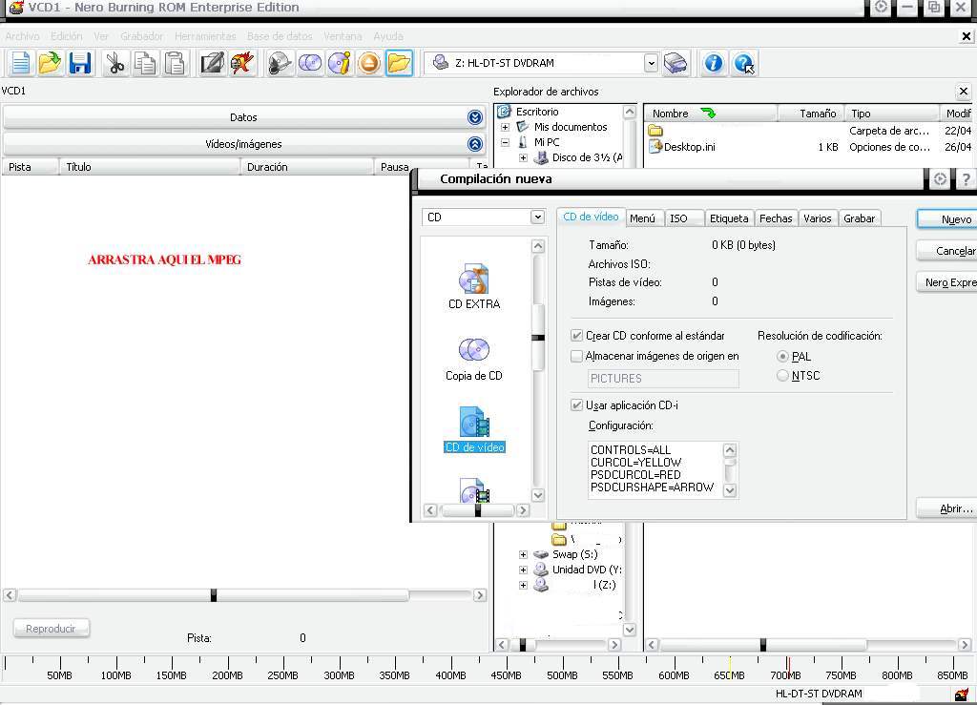Viewport: 977px width, 705px height.
Task: Click the Cut scissors toolbar icon
Action: point(115,64)
